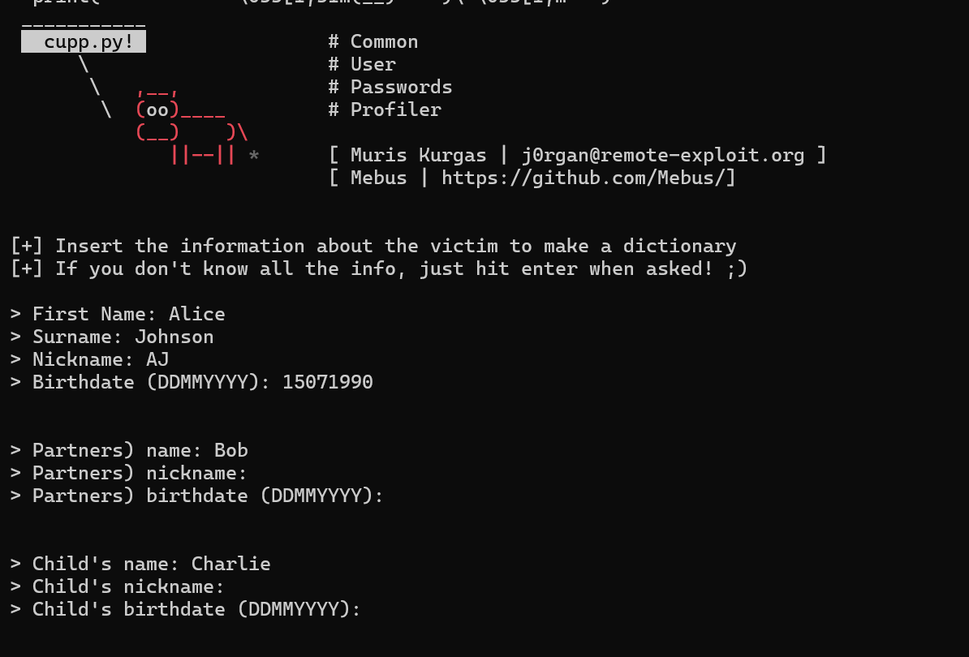
Task: Select the child's name Charlie
Action: coord(230,564)
